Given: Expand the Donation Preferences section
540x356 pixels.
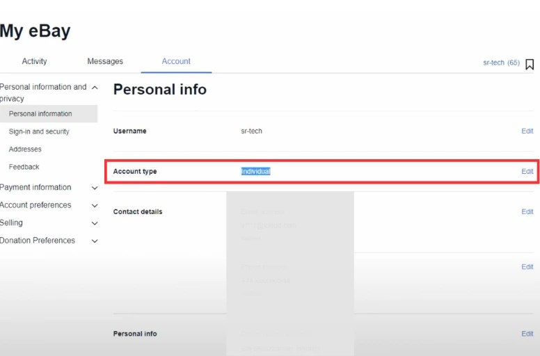Looking at the screenshot, I should pos(95,241).
